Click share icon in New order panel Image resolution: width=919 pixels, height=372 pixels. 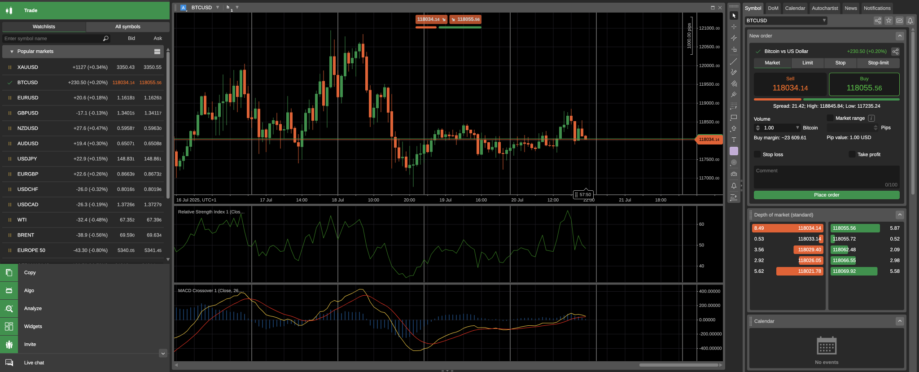895,52
